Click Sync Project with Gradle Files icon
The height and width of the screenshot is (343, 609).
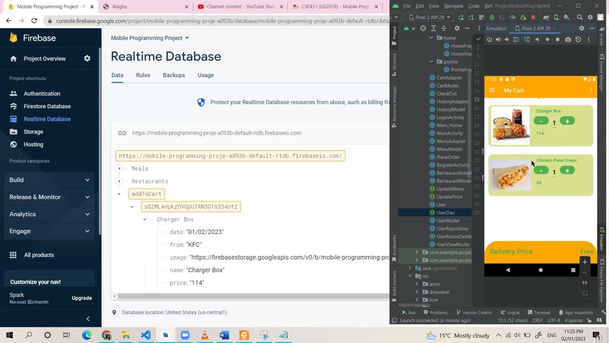[x=546, y=17]
